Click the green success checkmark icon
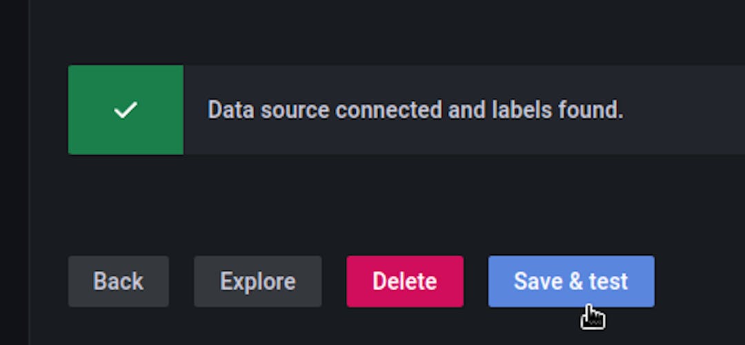The width and height of the screenshot is (745, 345). [x=126, y=110]
